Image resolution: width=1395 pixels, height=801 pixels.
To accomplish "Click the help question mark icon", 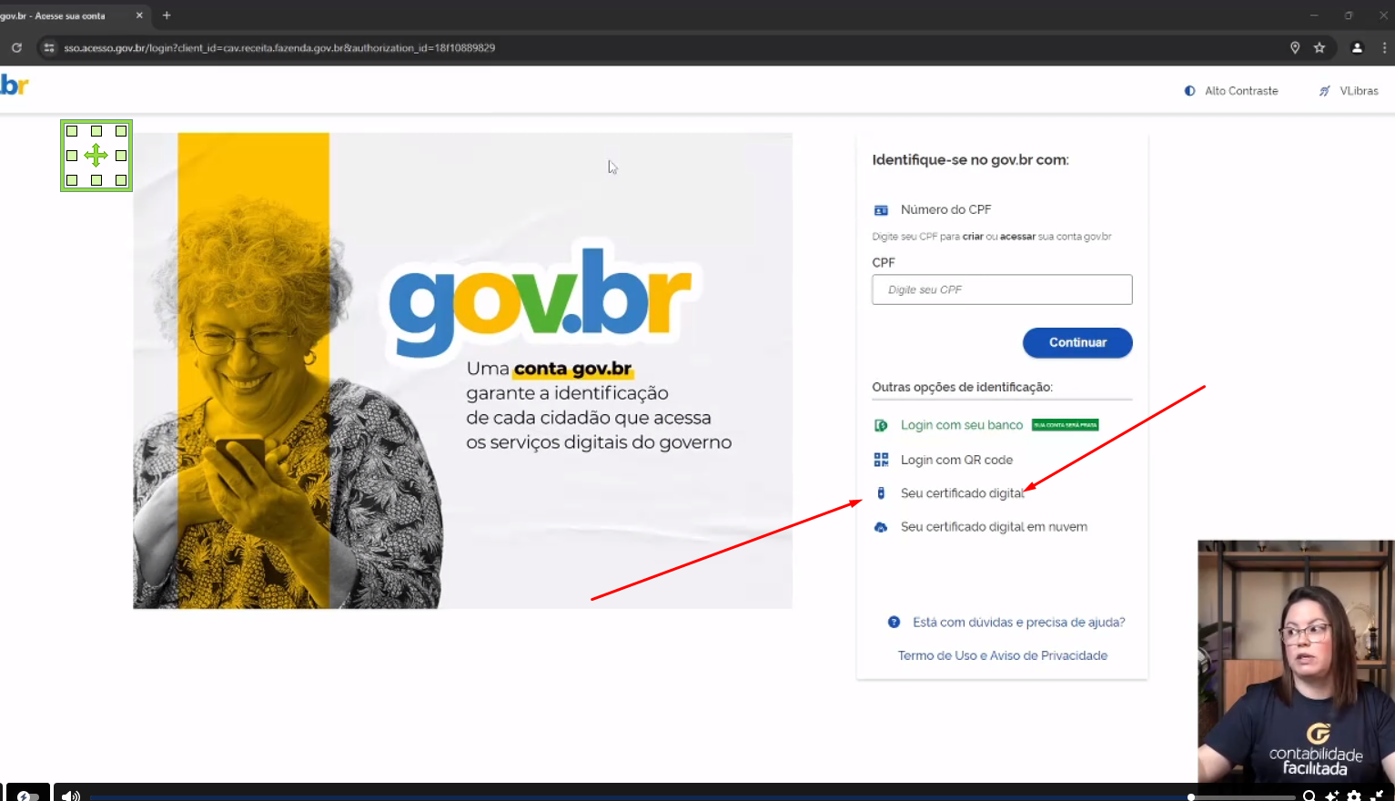I will tap(894, 623).
